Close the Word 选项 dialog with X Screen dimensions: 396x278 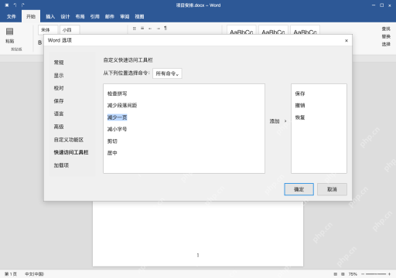[x=346, y=40]
